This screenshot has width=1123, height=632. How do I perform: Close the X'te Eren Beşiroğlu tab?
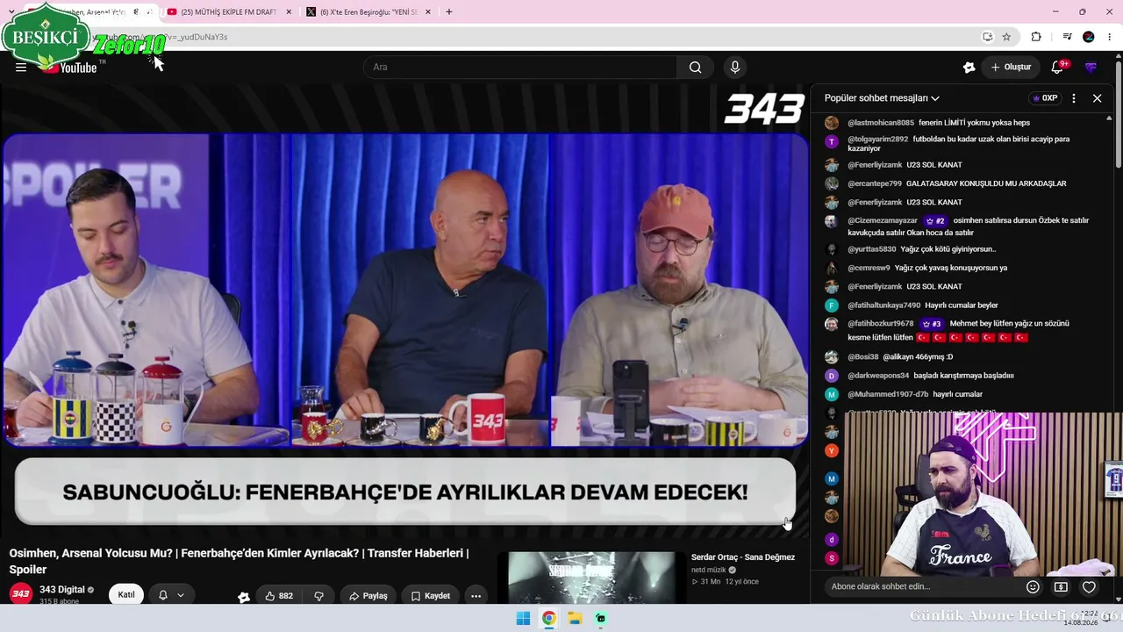pos(427,12)
